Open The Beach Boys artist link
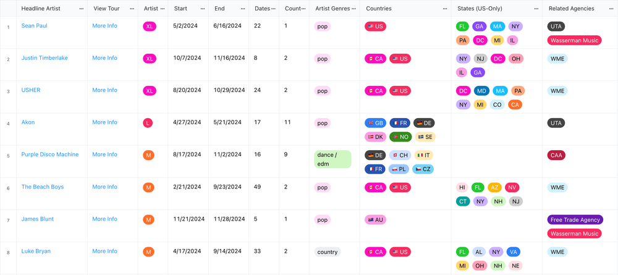618x275 pixels. coord(43,187)
